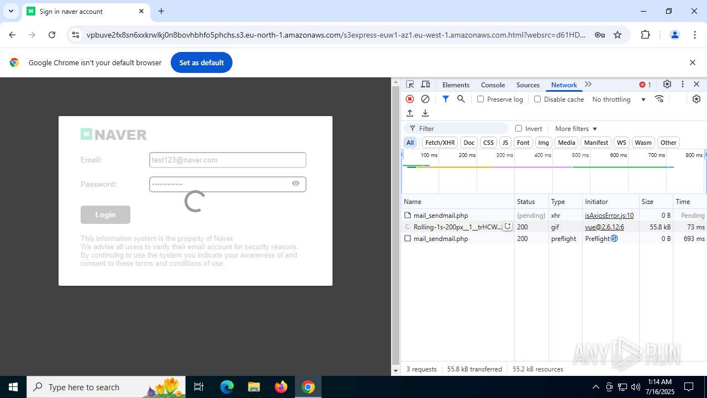Activate the inspect element picker in DevTools
This screenshot has width=707, height=398.
tap(410, 85)
